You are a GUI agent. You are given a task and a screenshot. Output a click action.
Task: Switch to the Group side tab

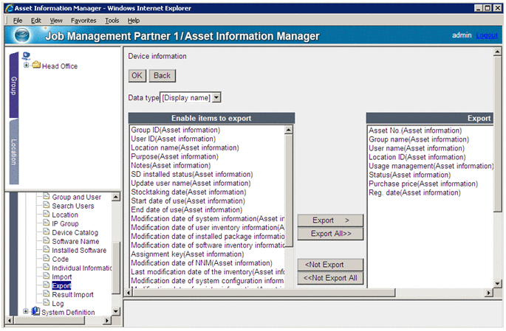14,86
